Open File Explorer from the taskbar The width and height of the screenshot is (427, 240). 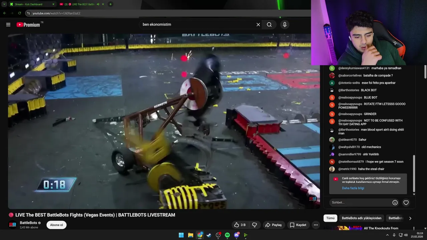pos(190,235)
